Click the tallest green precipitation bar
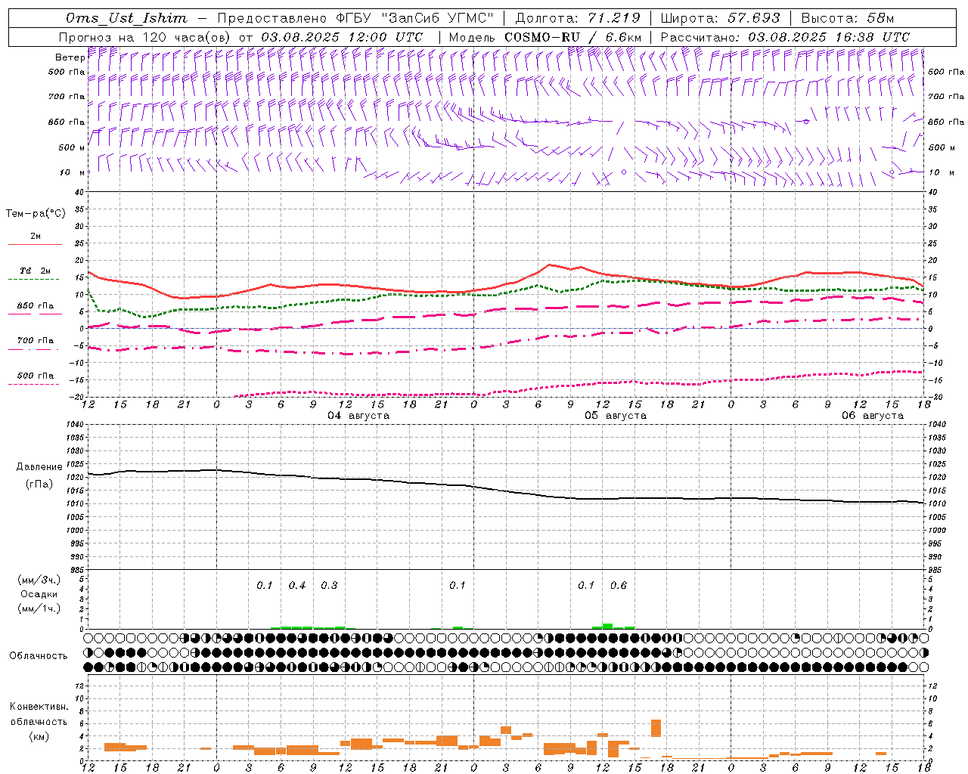This screenshot has height=774, width=968. [x=607, y=626]
